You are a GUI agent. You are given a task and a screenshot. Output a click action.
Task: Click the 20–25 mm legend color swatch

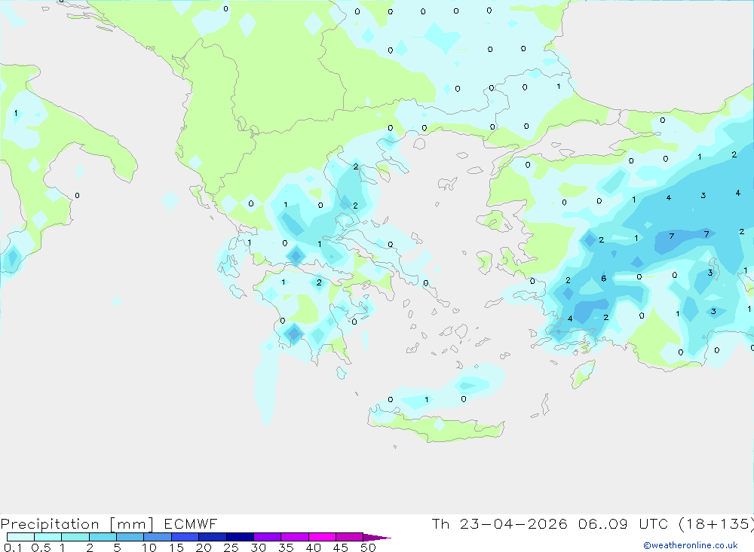[x=213, y=537]
